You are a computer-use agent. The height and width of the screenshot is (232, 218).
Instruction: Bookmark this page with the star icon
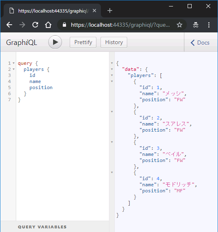pos(180,25)
